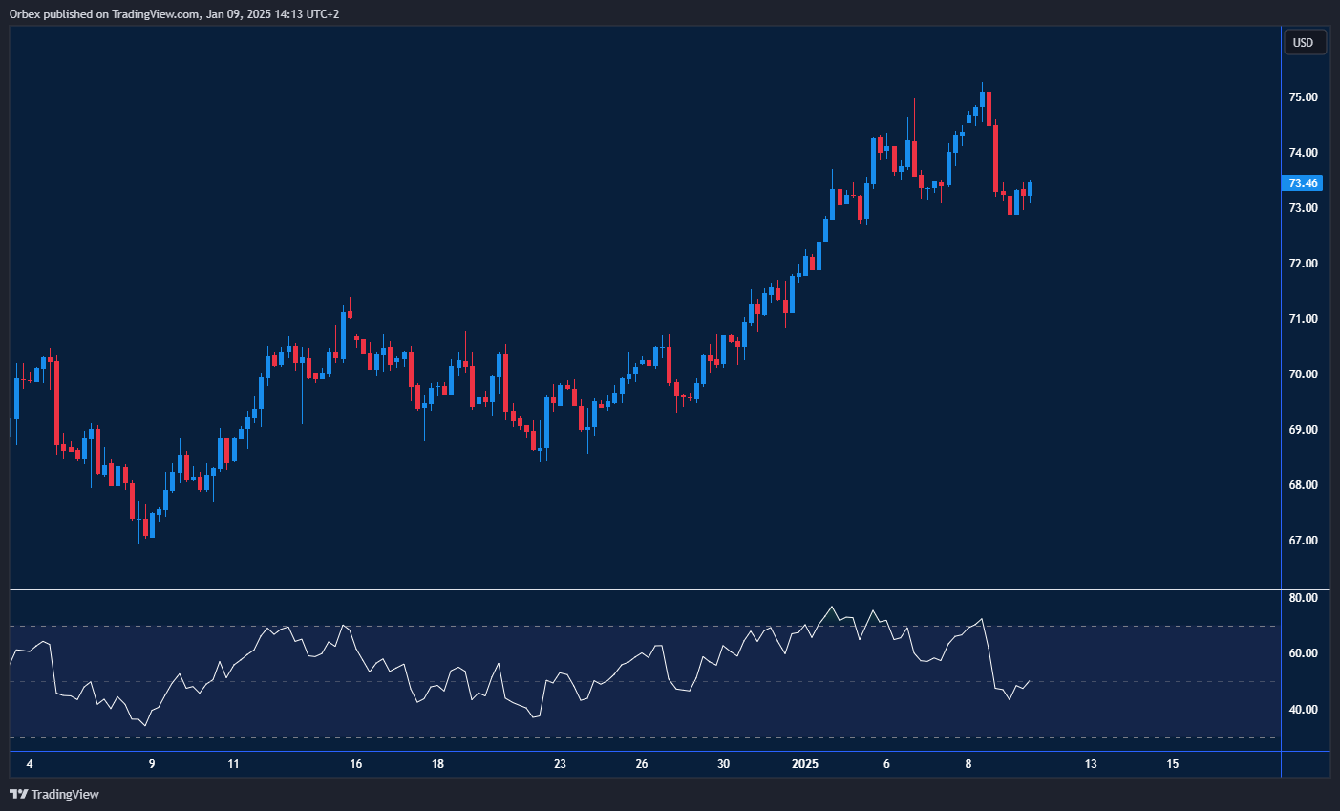Click the 80.00 RSI scale label

click(1303, 598)
